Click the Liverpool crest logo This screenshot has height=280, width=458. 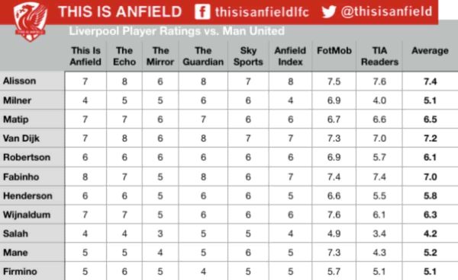click(x=31, y=21)
